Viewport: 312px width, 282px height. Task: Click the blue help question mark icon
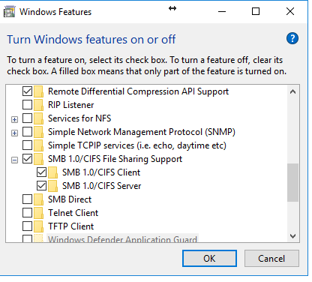click(x=292, y=38)
